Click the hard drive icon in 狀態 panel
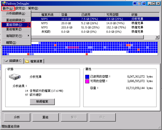 click(x=15, y=77)
